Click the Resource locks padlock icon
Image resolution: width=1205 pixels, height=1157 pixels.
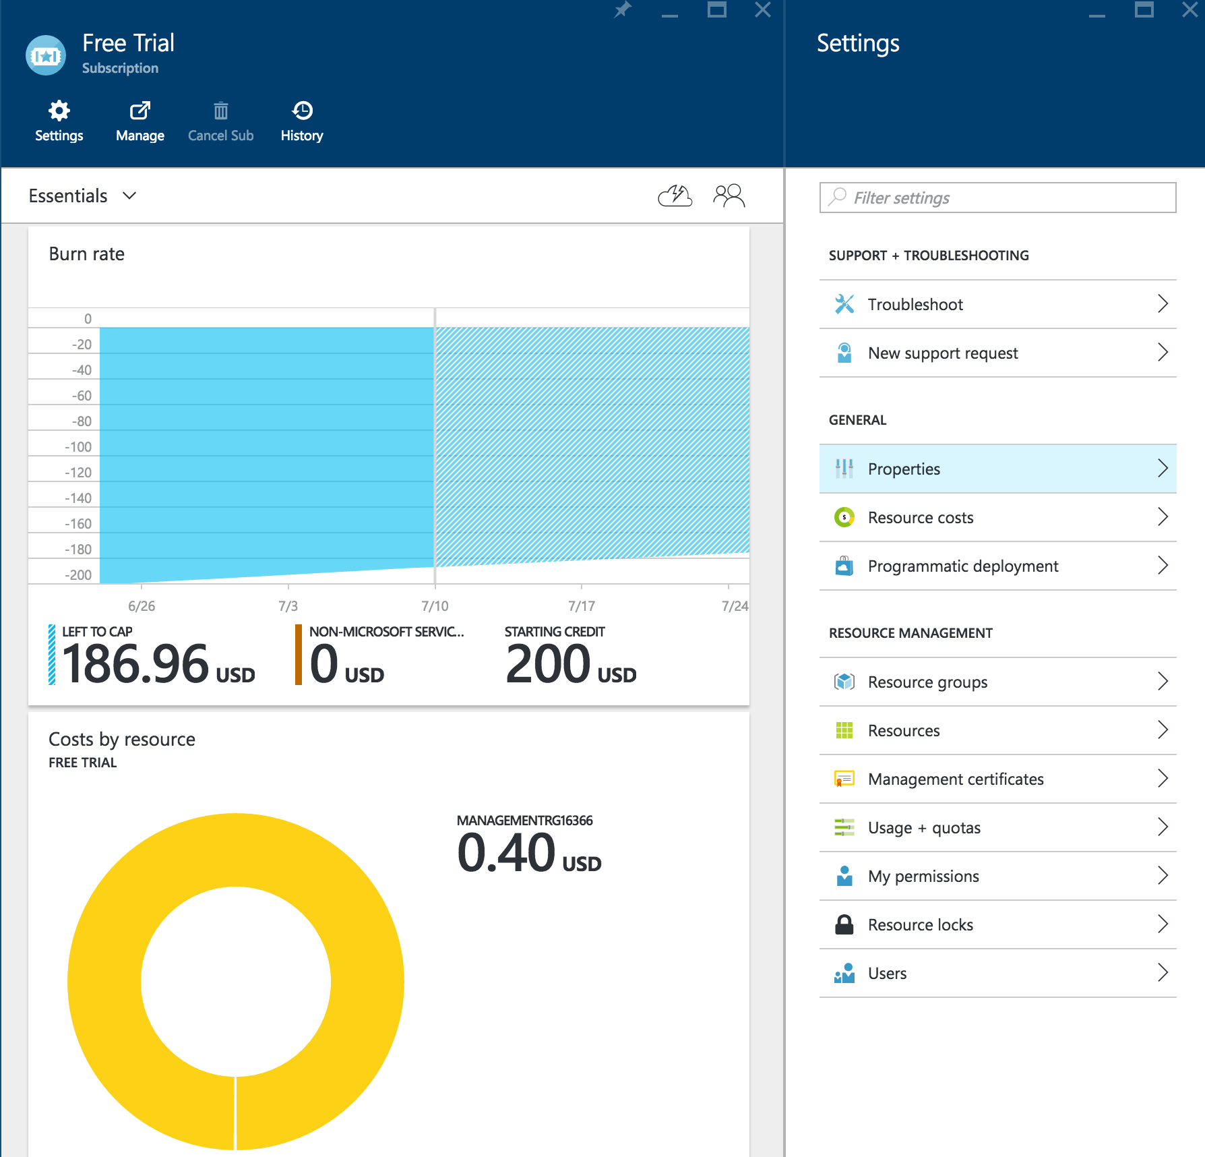click(844, 924)
